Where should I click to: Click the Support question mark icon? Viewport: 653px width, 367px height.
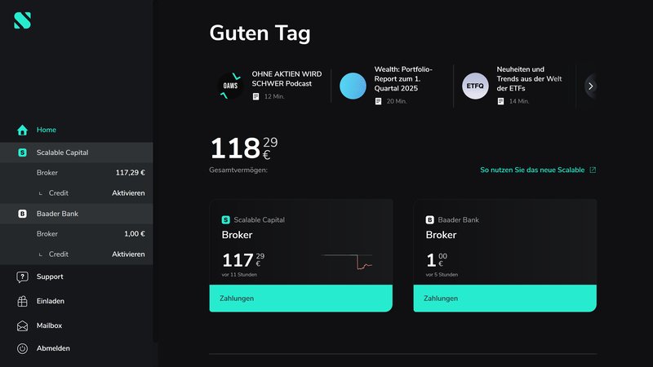23,277
